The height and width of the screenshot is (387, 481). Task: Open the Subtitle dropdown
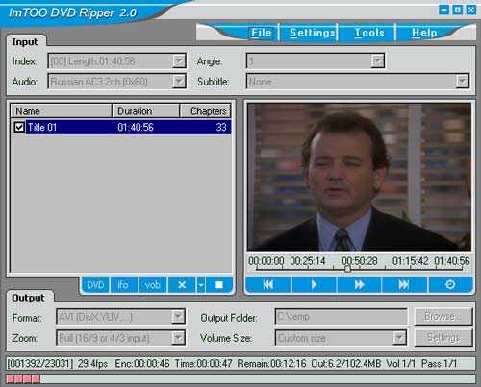[463, 82]
